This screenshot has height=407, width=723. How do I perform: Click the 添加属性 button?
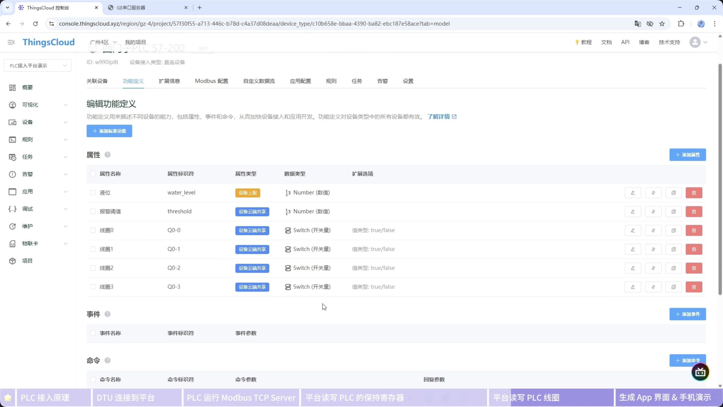click(687, 154)
